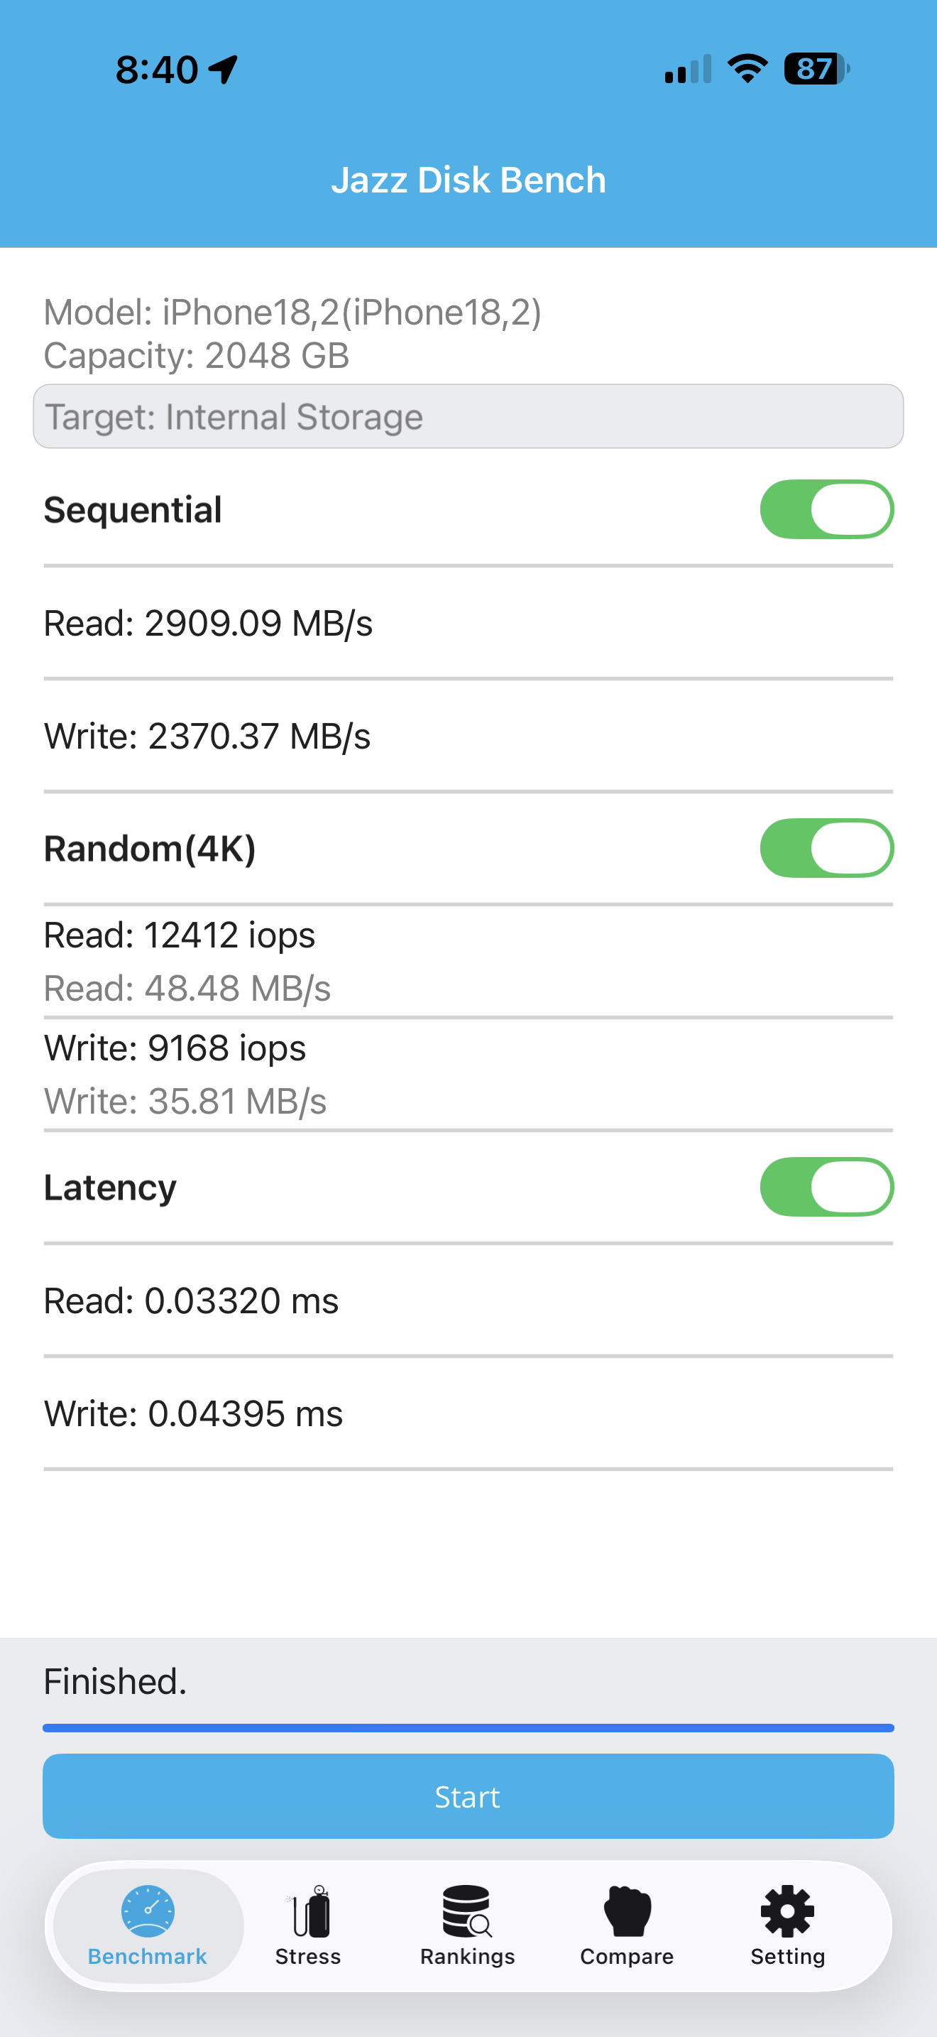Tap the Jazz Disk Bench title

click(468, 180)
